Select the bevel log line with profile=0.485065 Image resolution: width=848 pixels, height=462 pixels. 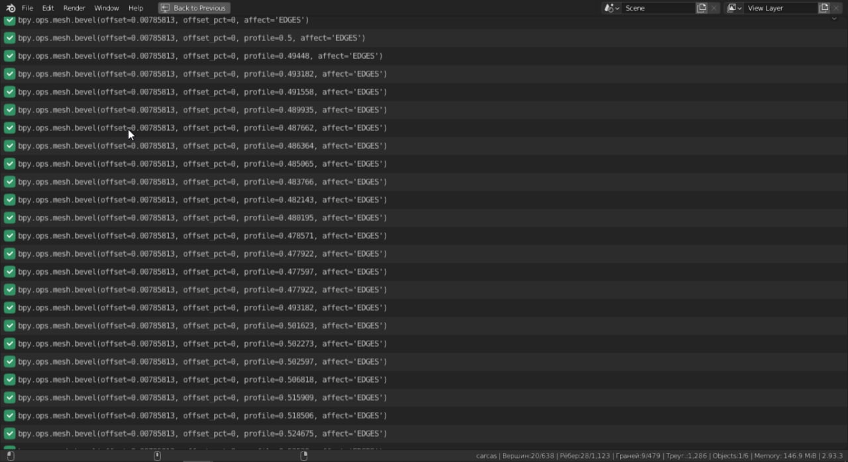point(202,163)
